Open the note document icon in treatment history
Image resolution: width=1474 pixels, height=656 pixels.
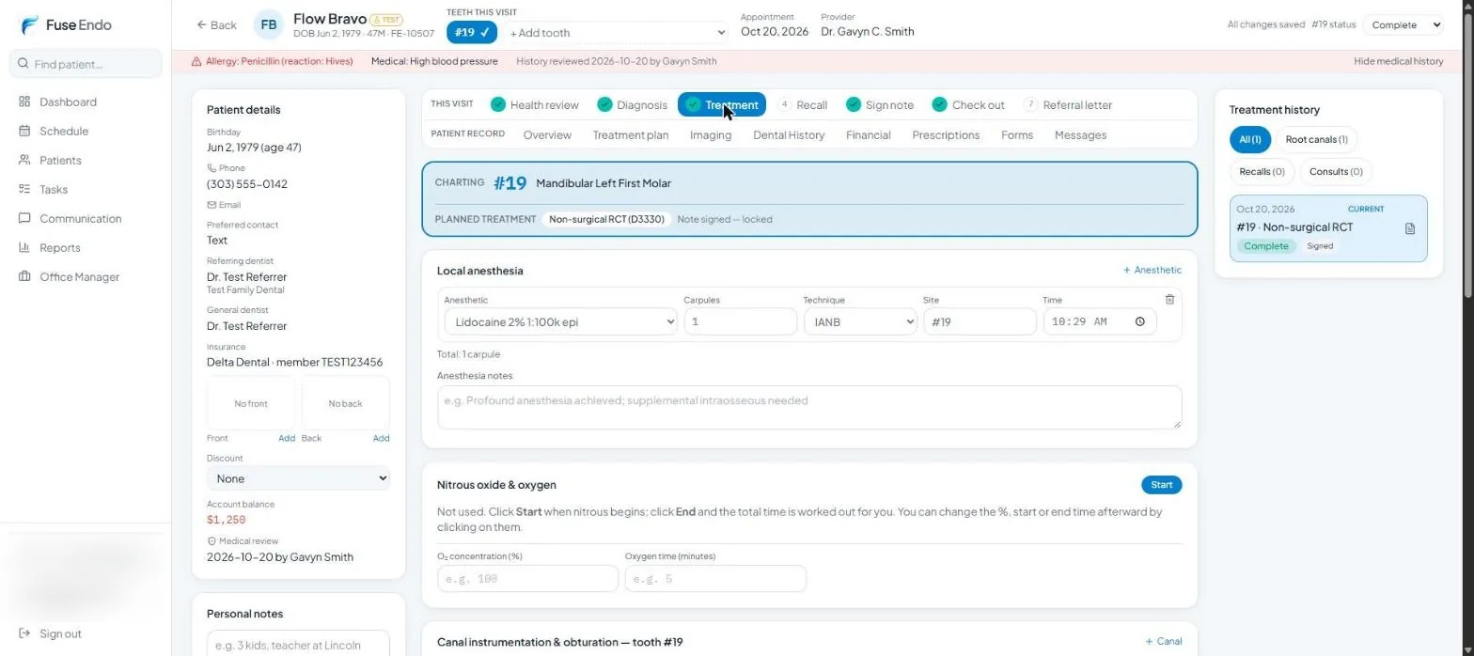tap(1409, 228)
